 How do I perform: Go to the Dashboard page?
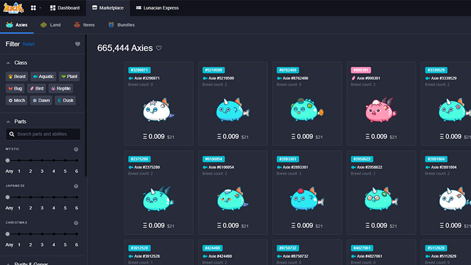(x=65, y=8)
